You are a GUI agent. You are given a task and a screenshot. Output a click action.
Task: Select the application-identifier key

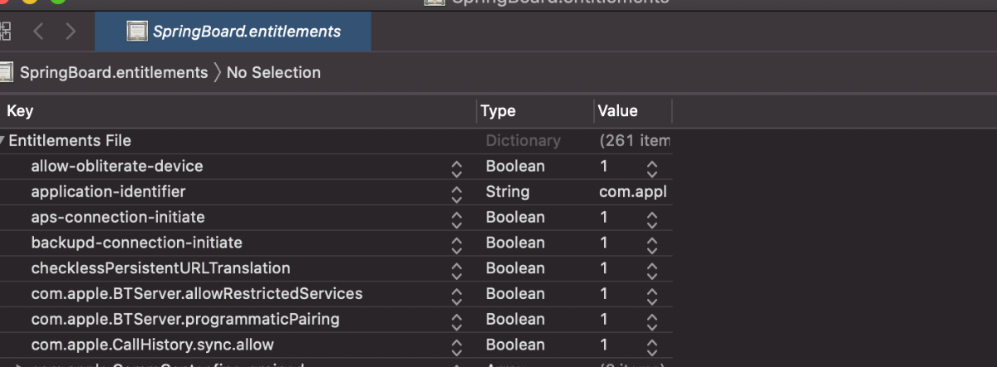(x=108, y=192)
